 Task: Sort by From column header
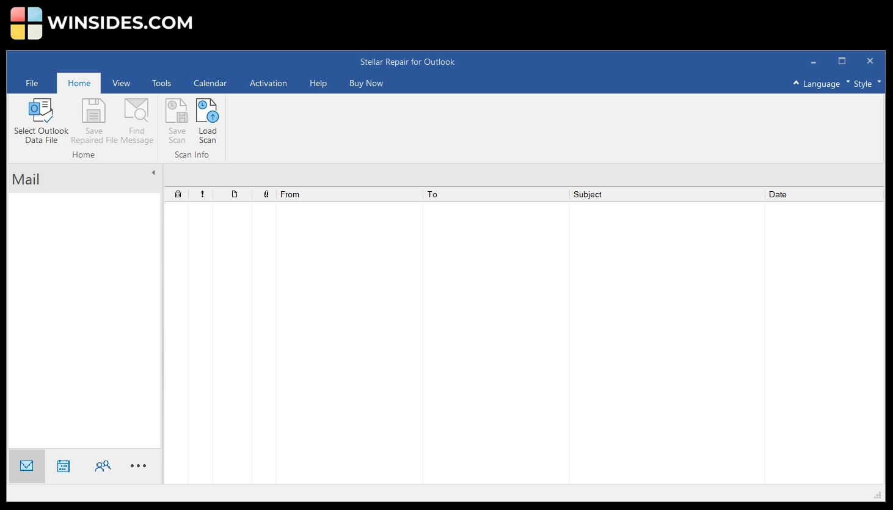tap(349, 194)
